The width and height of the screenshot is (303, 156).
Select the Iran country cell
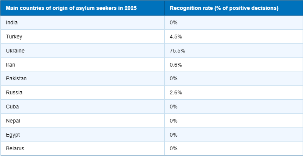(10, 65)
